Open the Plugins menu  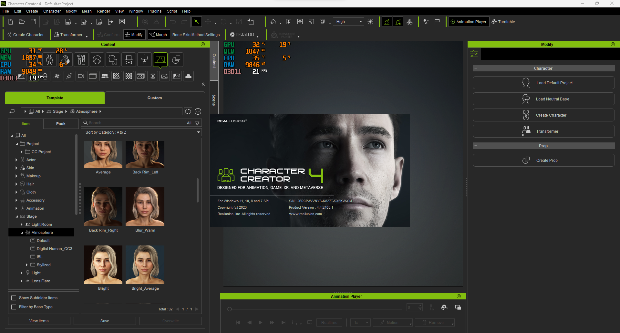tap(155, 11)
